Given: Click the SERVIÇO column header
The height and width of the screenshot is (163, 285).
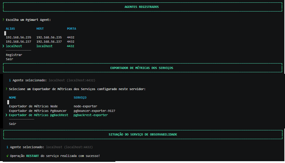Looking at the screenshot, I should pyautogui.click(x=80, y=98).
